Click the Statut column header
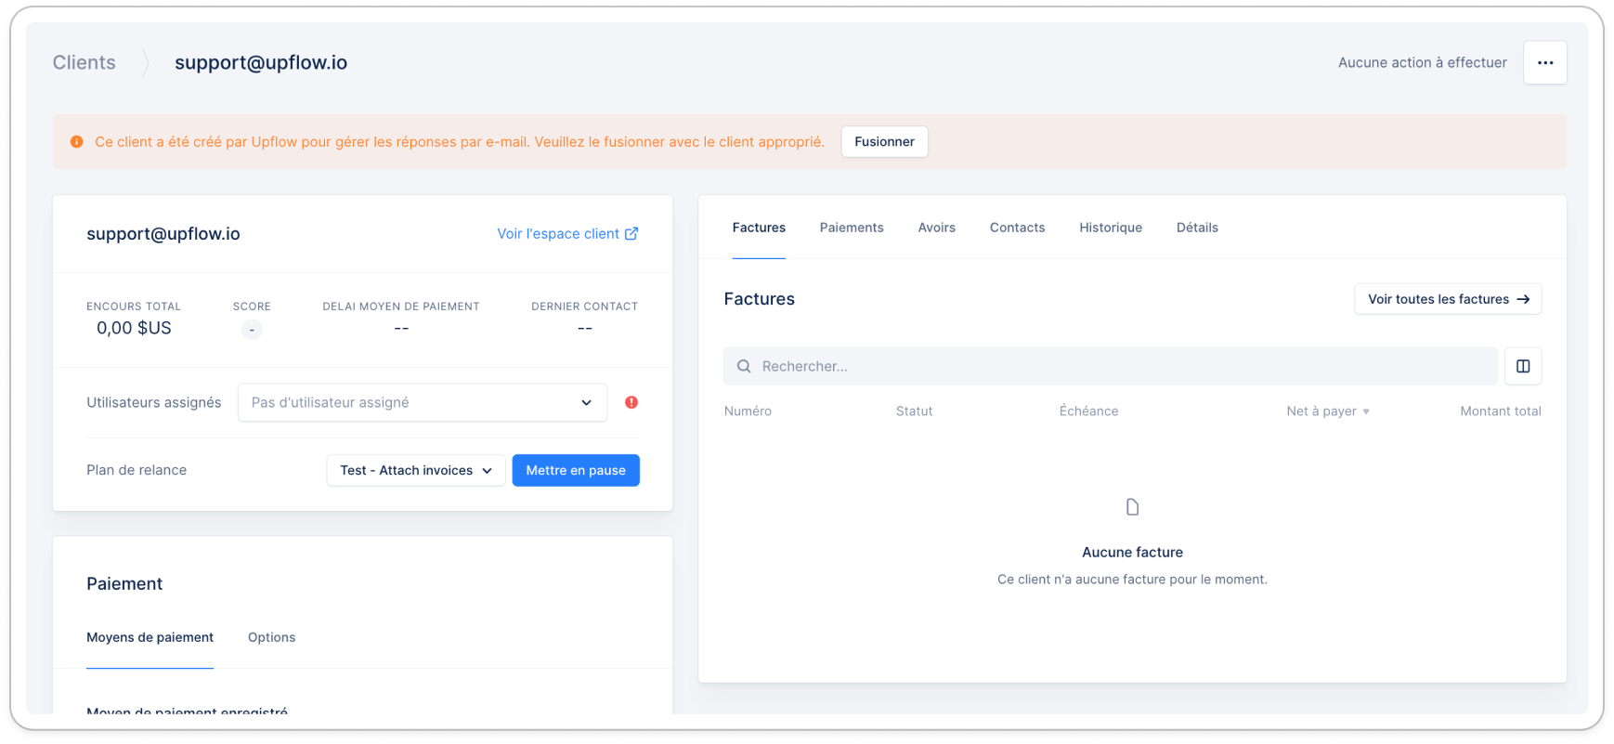This screenshot has height=744, width=1614. pyautogui.click(x=914, y=411)
